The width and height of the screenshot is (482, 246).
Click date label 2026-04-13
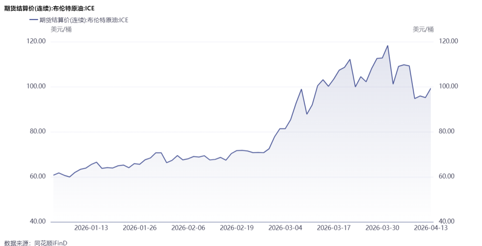click(x=431, y=228)
